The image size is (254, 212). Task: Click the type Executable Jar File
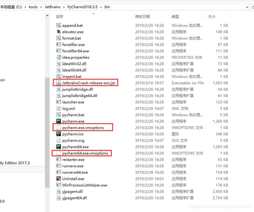point(188,83)
